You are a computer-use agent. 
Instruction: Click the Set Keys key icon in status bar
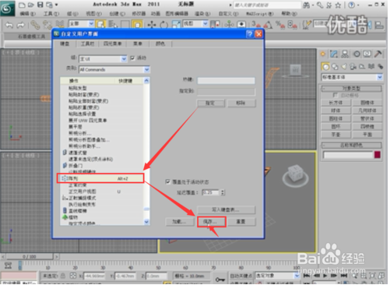(x=220, y=280)
